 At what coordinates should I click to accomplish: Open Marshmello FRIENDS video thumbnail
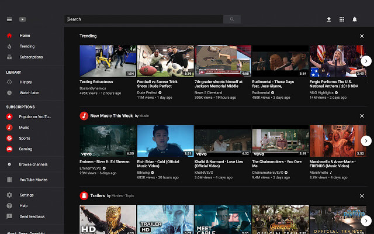coord(338,141)
